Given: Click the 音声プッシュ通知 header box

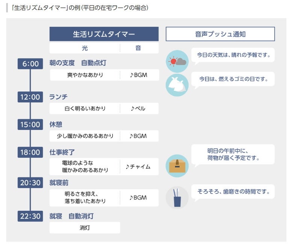Looking at the screenshot, I should (x=220, y=34).
